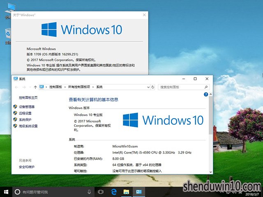The image size is (263, 197).
Task: Open Task View from taskbar
Action: [x=101, y=192]
